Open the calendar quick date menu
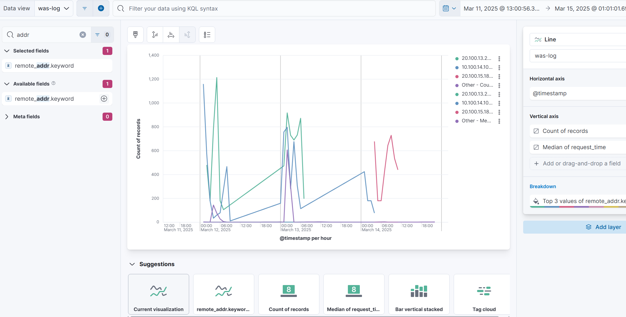This screenshot has width=626, height=317. (449, 8)
